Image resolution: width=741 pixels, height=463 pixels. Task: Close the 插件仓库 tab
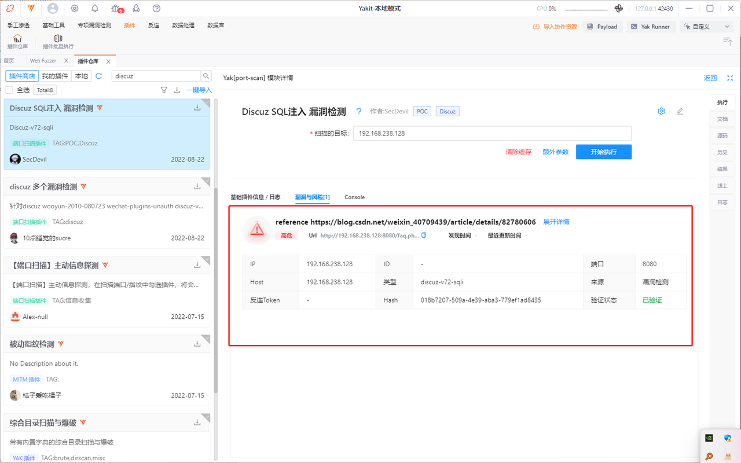(108, 61)
